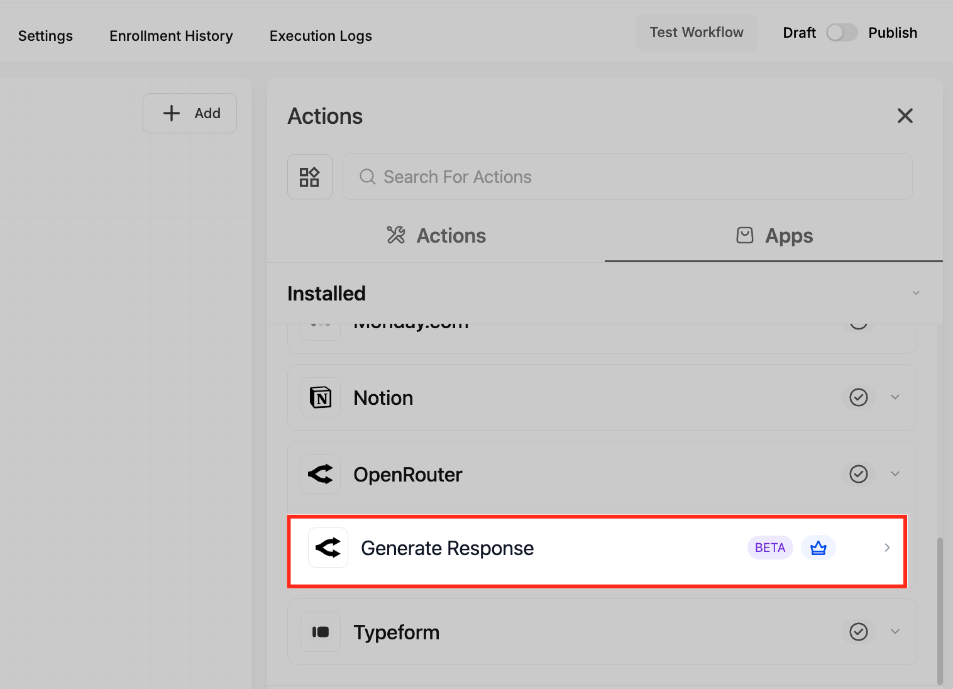
Task: Click the Add button
Action: tap(190, 113)
